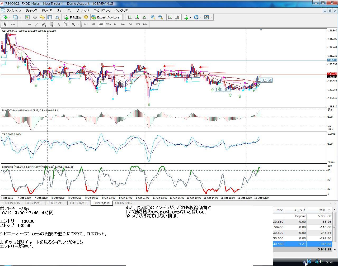Open a new chart with the toolbar icon
This screenshot has width=338, height=266.
click(5, 17)
